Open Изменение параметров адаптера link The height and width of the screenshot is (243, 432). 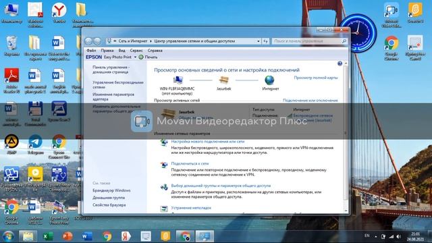click(113, 97)
